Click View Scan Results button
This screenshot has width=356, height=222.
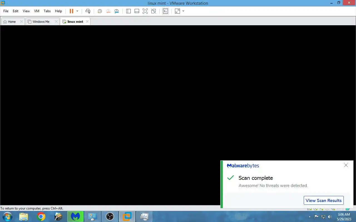pos(323,200)
